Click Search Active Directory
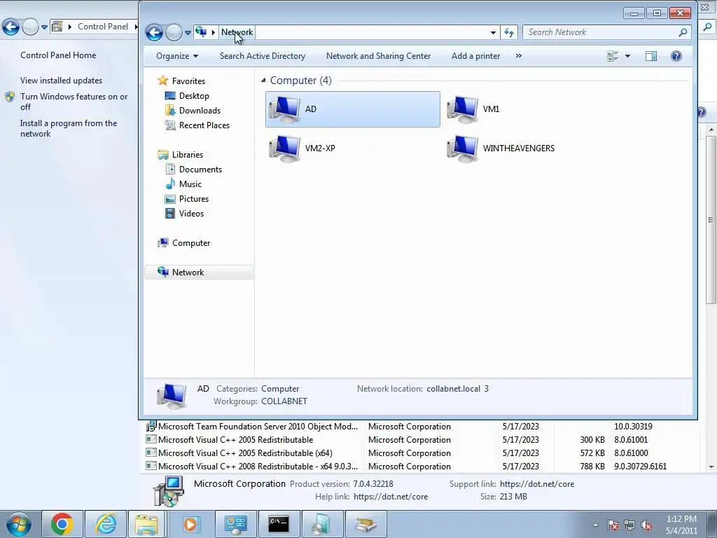This screenshot has height=538, width=717. point(263,56)
